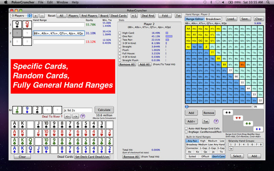Choose the club-club suit combination

(x=248, y=123)
